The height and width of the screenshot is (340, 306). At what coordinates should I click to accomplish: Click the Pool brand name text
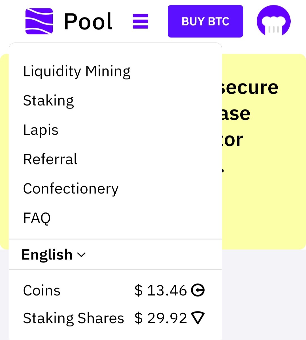click(x=88, y=21)
